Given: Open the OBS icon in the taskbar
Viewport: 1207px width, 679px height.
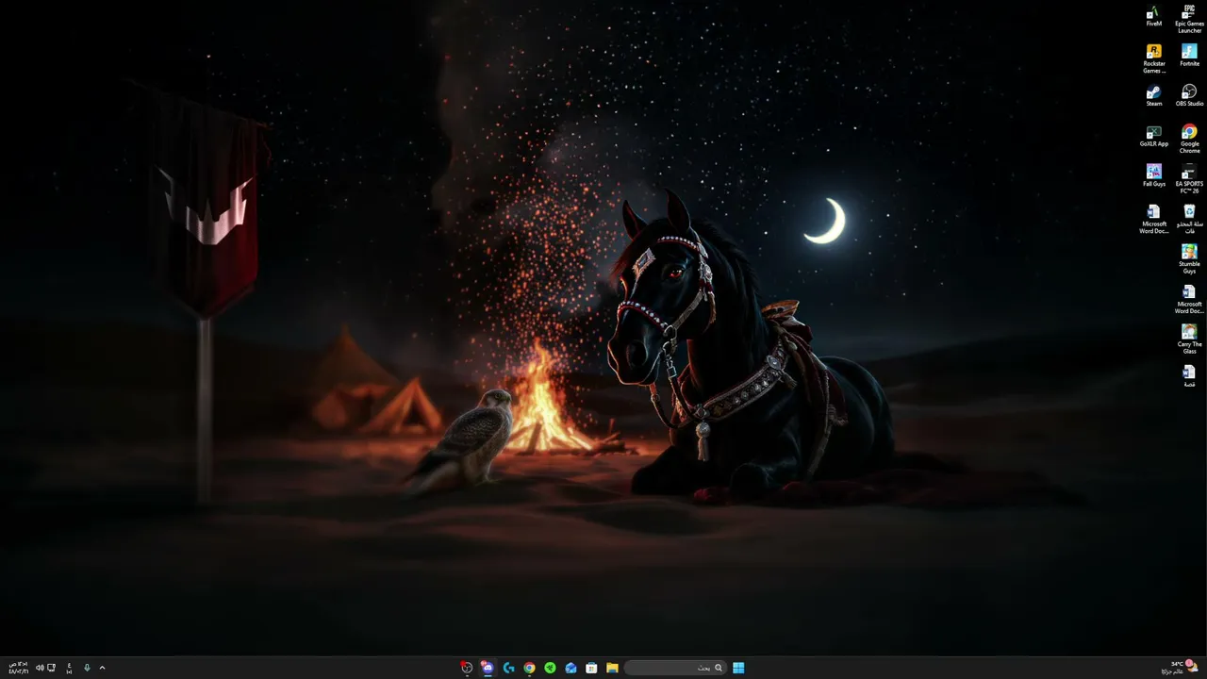Looking at the screenshot, I should pyautogui.click(x=466, y=668).
